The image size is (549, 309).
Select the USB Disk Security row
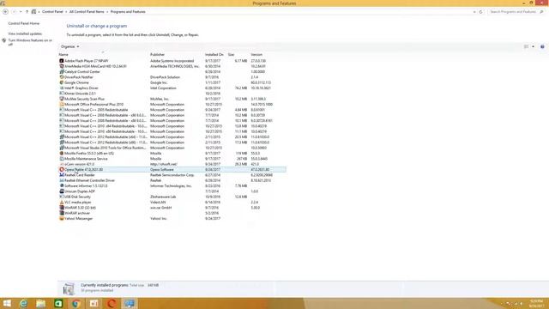(x=172, y=197)
